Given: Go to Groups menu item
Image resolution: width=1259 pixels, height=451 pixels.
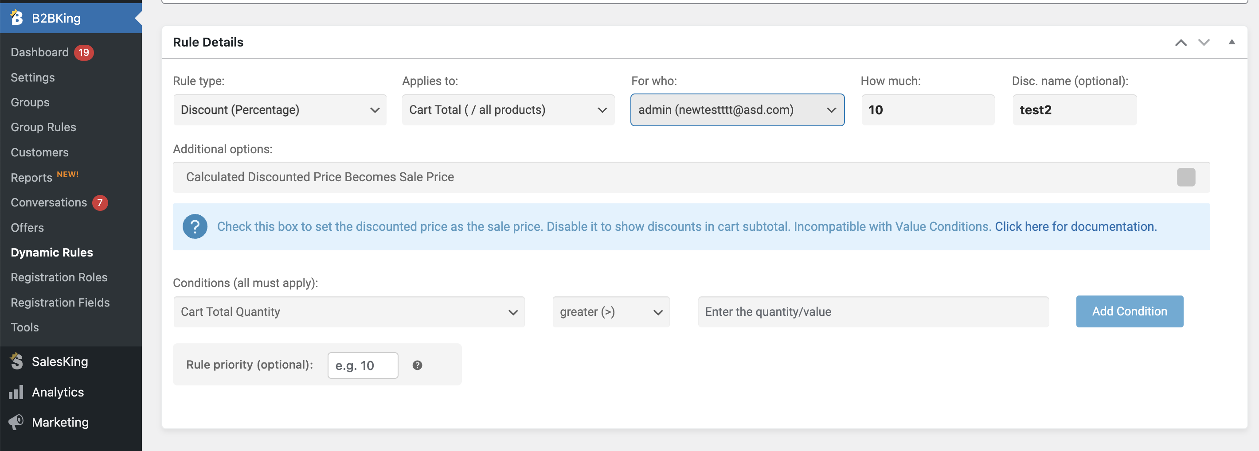Looking at the screenshot, I should [30, 102].
